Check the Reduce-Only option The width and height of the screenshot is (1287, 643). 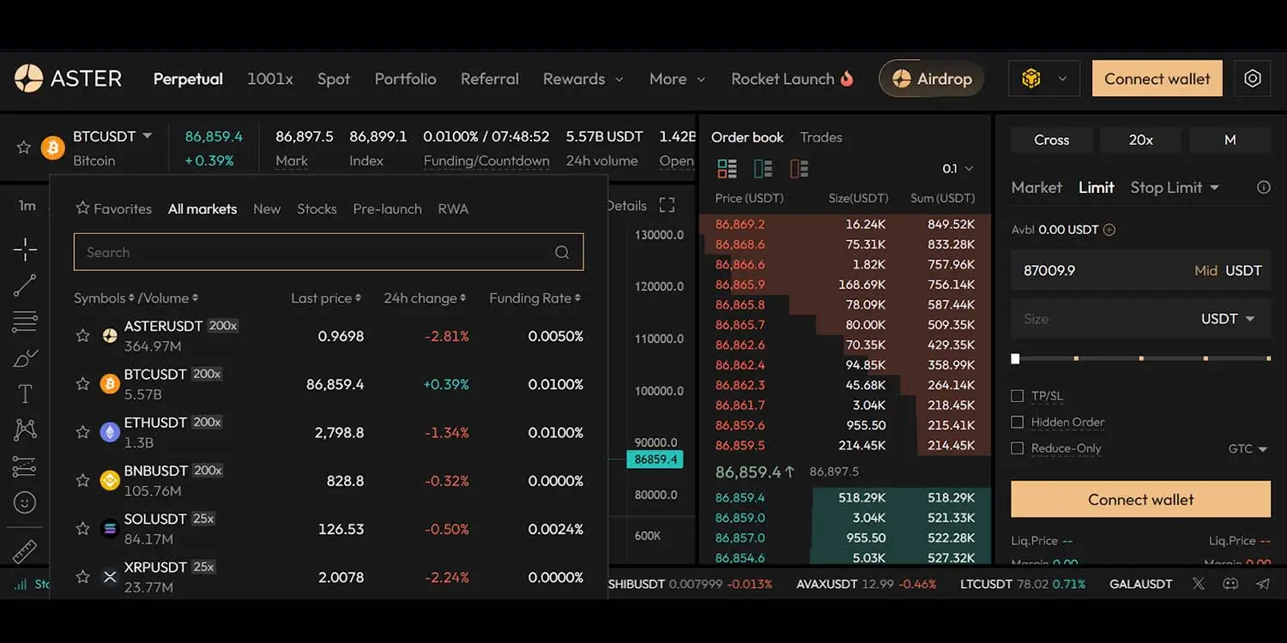[x=1018, y=448]
